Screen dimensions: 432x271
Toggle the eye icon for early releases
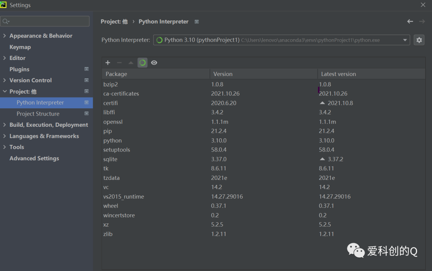tap(154, 63)
